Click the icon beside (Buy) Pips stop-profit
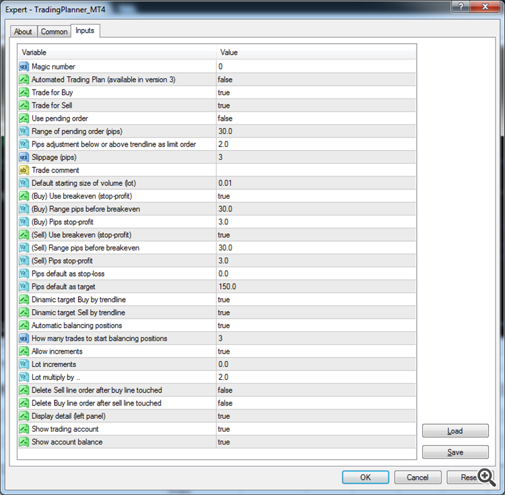Screen dimensions: 505x495 (24, 222)
